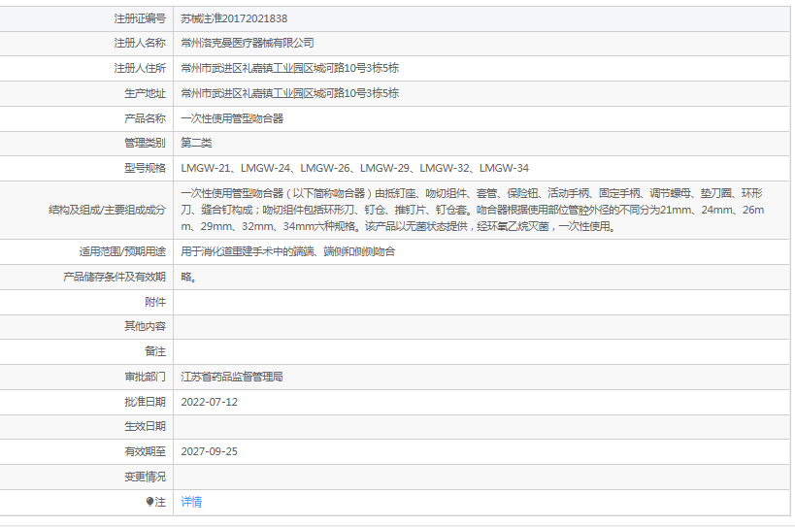
Task: Click the 生效日期 label
Action: point(145,426)
